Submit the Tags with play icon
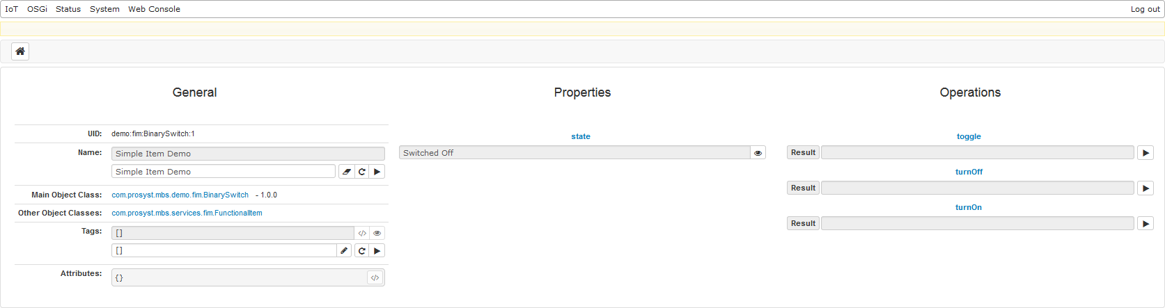The image size is (1165, 308). pyautogui.click(x=377, y=251)
